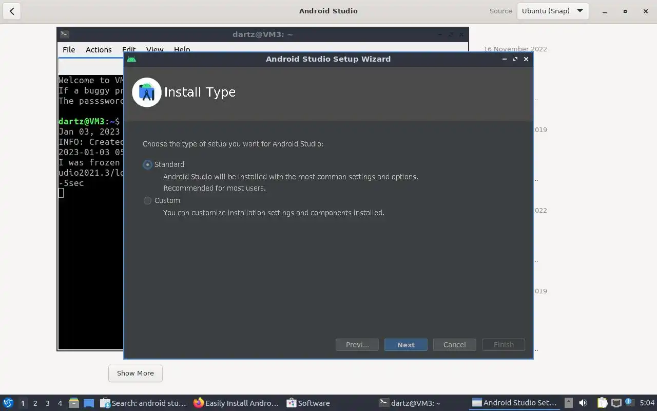Go back in the Software window
657x411 pixels.
[12, 11]
